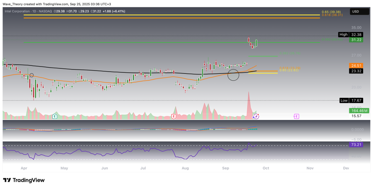Click the 0.382 (26.76) Fibonacci label
This screenshot has height=188, width=373.
click(290, 53)
